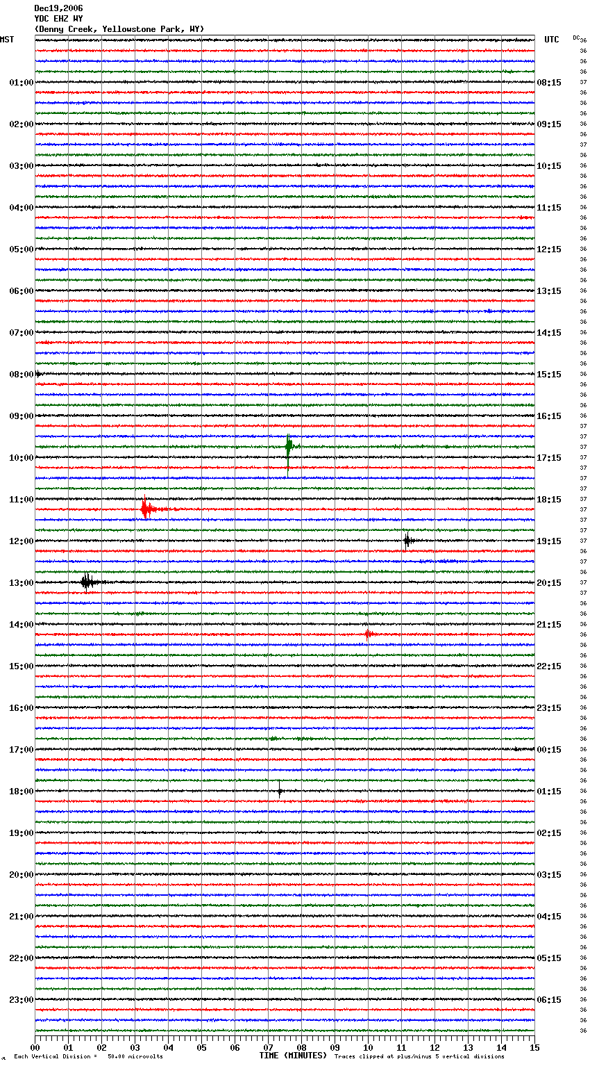Image resolution: width=590 pixels, height=1066 pixels.
Task: Select the 04:00 MST row label
Action: click(x=22, y=208)
